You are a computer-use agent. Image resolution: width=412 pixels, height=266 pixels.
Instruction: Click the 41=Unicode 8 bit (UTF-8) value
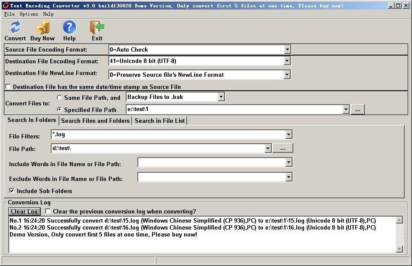[143, 61]
